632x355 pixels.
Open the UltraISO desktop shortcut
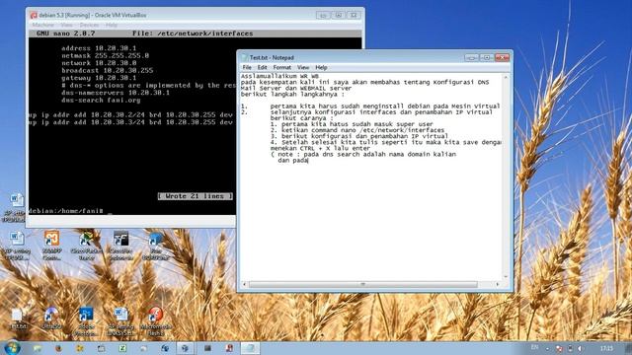click(x=51, y=319)
